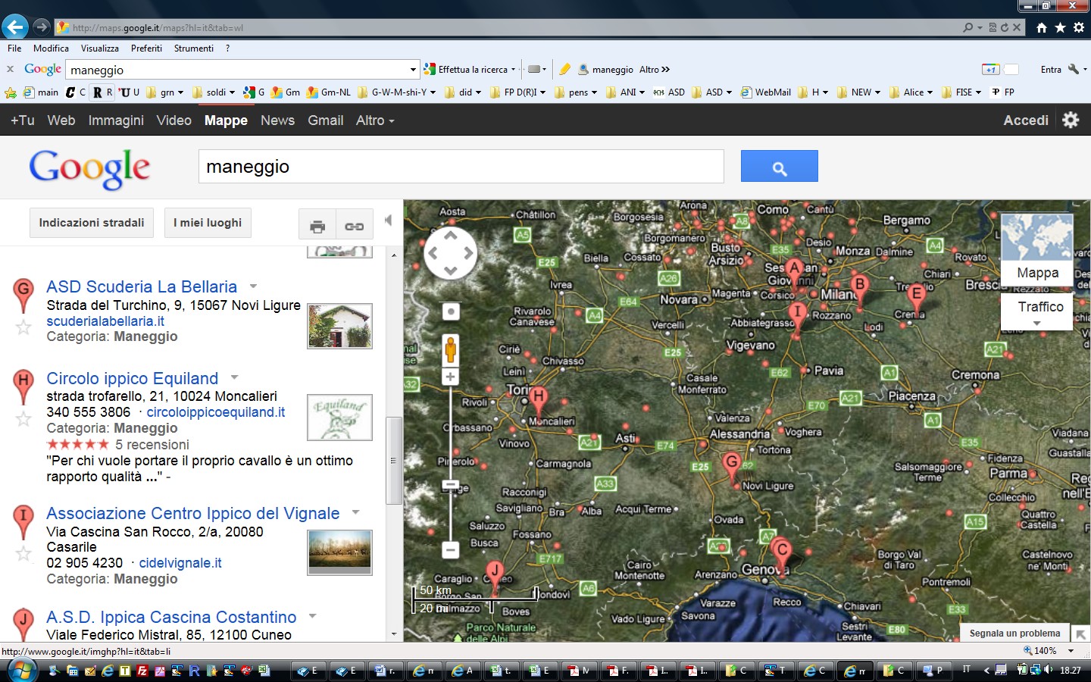Open the File menu
Screen dimensions: 1091x682
tap(14, 48)
